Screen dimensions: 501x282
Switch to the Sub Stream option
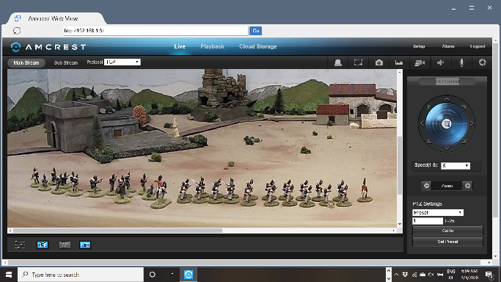(66, 62)
